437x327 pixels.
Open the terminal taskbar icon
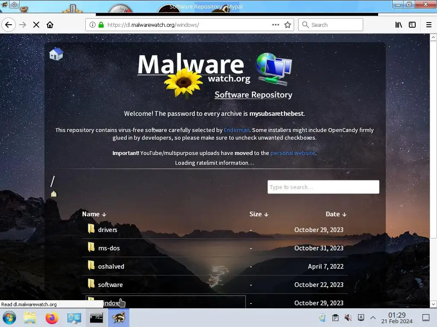tap(96, 318)
